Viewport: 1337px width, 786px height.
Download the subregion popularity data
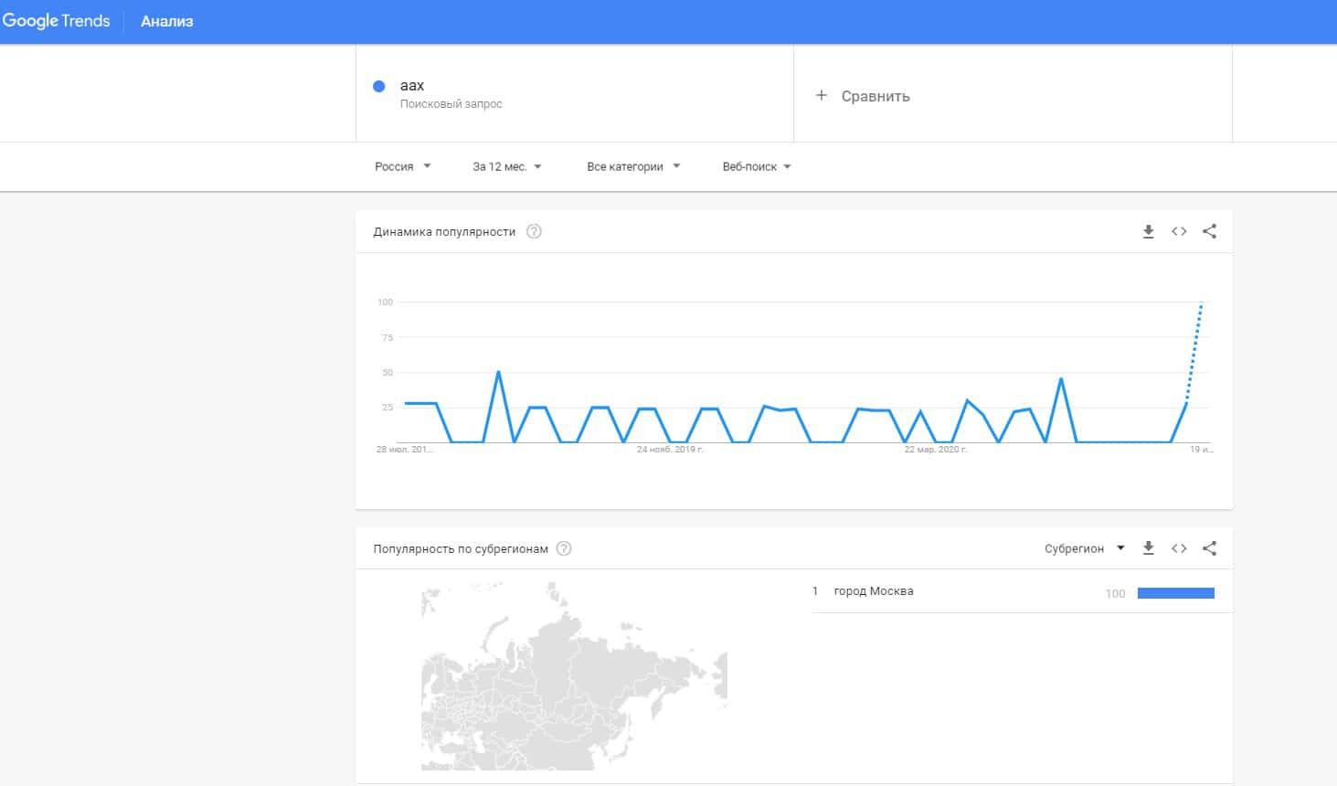click(x=1149, y=548)
